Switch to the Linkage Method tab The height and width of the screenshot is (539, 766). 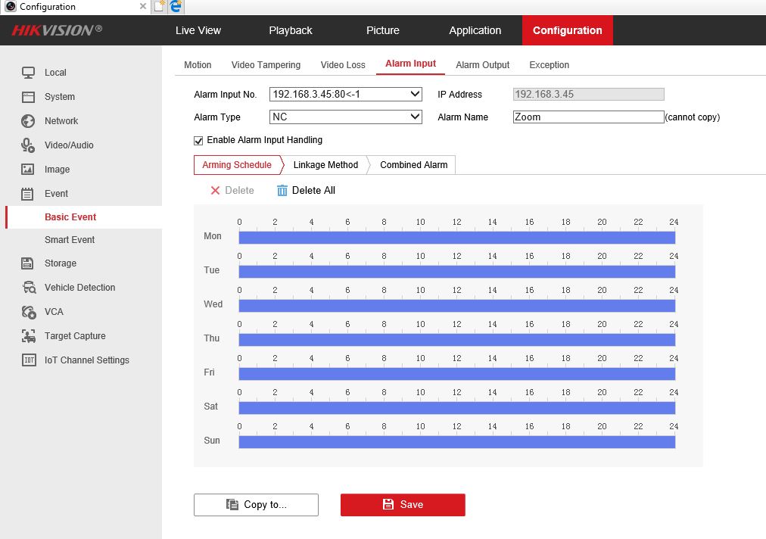[325, 165]
